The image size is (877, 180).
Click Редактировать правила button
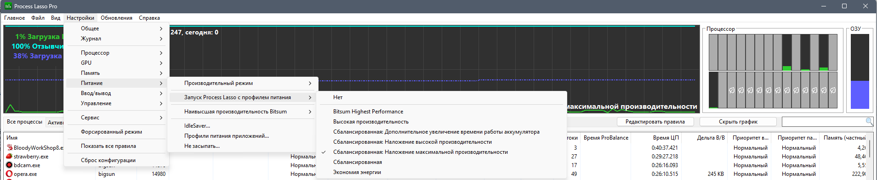point(655,122)
